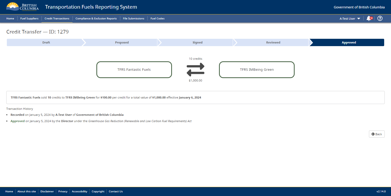Click the British Columbia logo

pos(22,7)
